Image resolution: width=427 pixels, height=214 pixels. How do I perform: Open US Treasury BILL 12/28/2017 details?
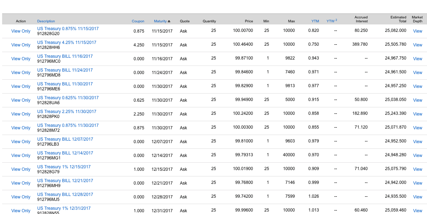point(65,195)
